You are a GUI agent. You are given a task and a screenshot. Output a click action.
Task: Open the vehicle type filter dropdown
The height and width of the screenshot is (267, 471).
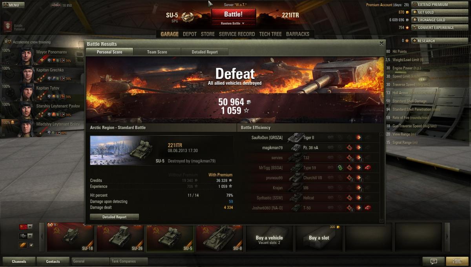point(26,236)
